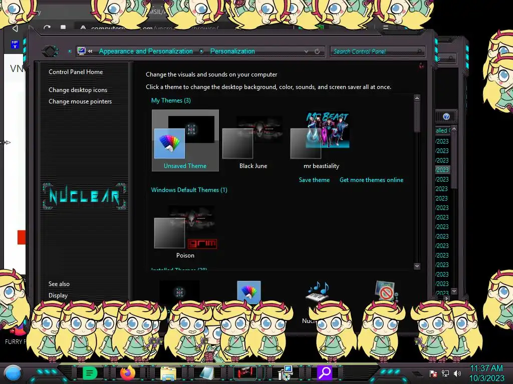Focus the Search Control Panel field
513x384 pixels.
click(x=377, y=51)
